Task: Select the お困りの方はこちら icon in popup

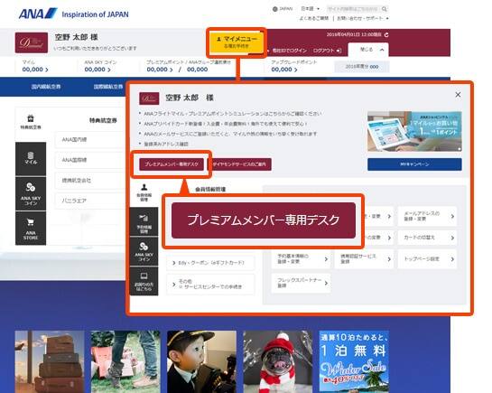Action: (x=144, y=281)
